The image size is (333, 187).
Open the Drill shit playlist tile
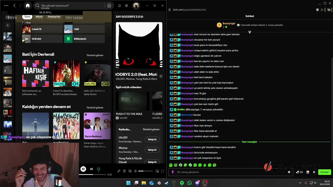(x=42, y=39)
